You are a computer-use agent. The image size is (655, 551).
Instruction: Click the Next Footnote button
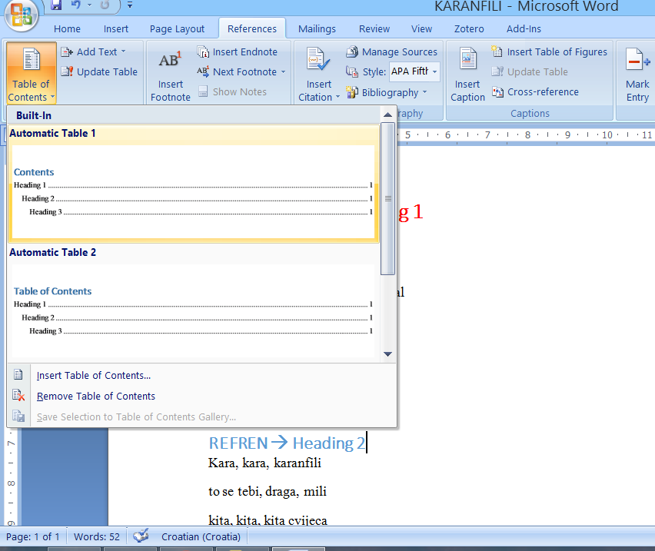click(237, 71)
